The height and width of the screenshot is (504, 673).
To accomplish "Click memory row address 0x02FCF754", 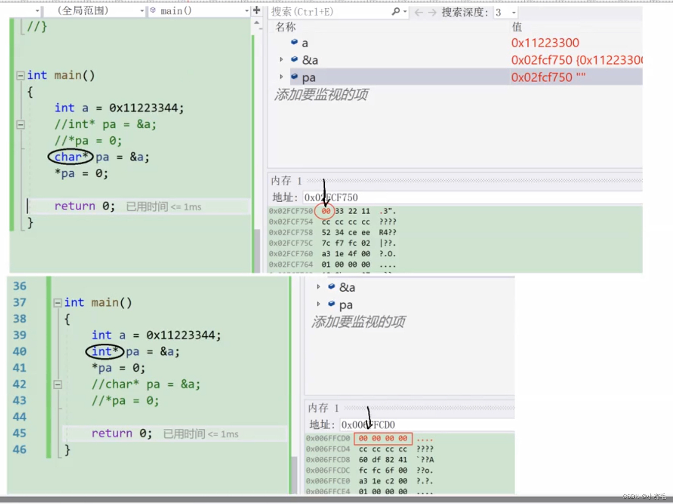I will click(290, 222).
